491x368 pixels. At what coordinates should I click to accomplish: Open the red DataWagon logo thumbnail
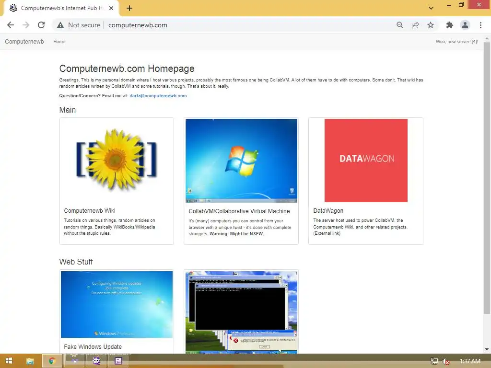(366, 161)
